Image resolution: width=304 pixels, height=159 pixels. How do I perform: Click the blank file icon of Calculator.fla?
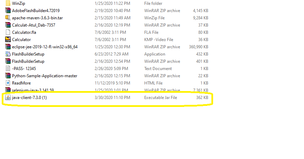8,32
